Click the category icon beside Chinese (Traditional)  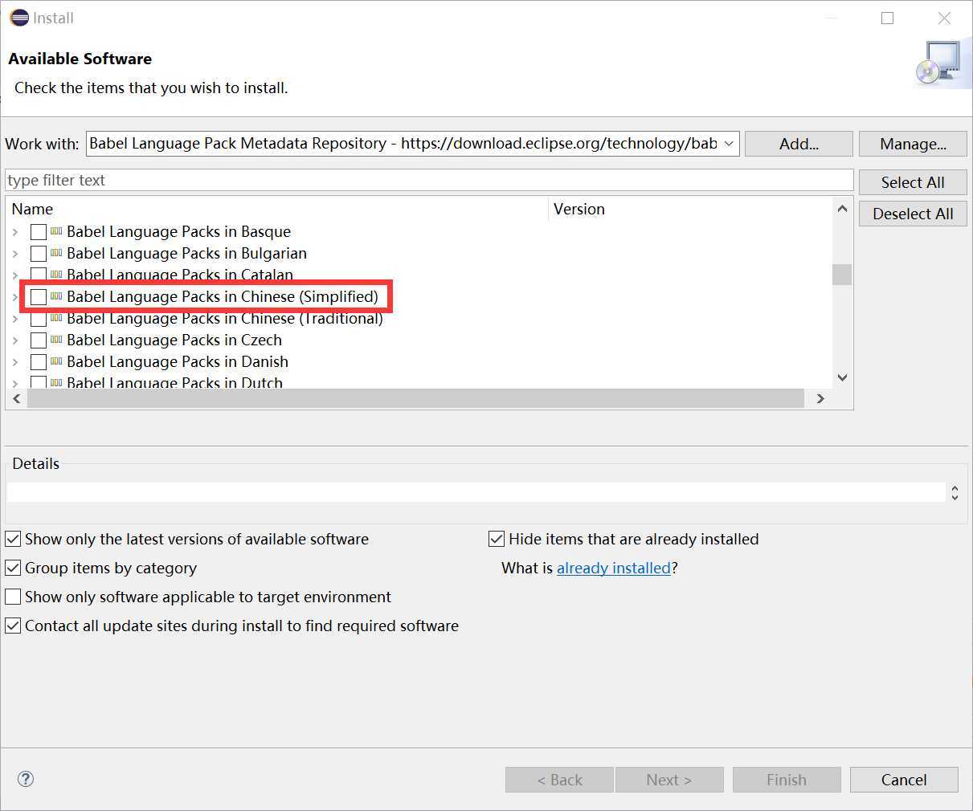(56, 318)
